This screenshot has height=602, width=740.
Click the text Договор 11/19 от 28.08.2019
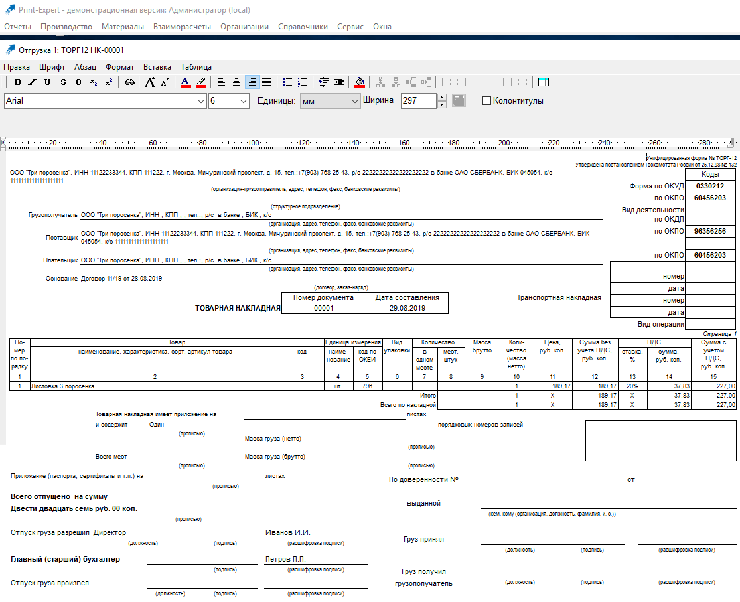121,279
